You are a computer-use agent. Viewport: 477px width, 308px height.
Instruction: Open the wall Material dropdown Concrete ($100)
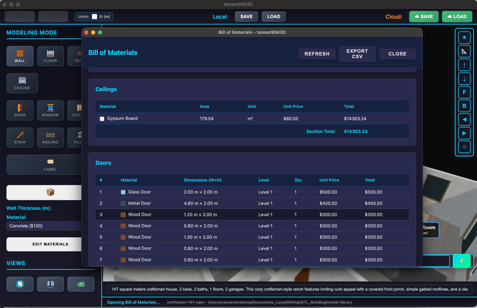coord(44,226)
